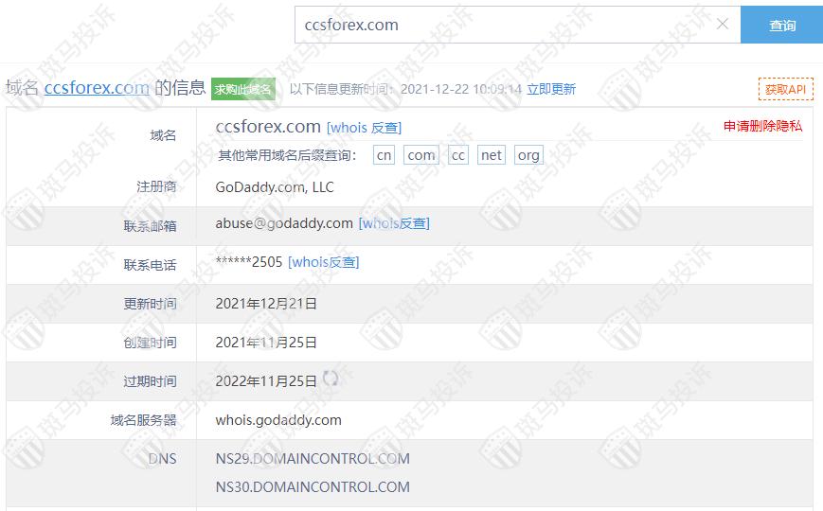Viewport: 823px width, 511px height.
Task: Click into the ccsforex.com search input field
Action: (504, 25)
